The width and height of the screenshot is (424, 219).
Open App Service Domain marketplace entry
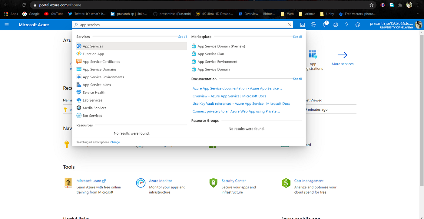214,69
